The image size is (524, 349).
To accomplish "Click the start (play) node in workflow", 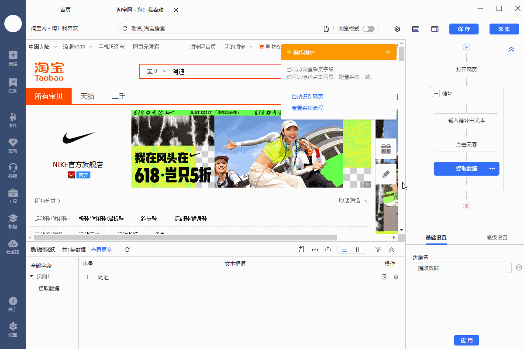I will 467,47.
